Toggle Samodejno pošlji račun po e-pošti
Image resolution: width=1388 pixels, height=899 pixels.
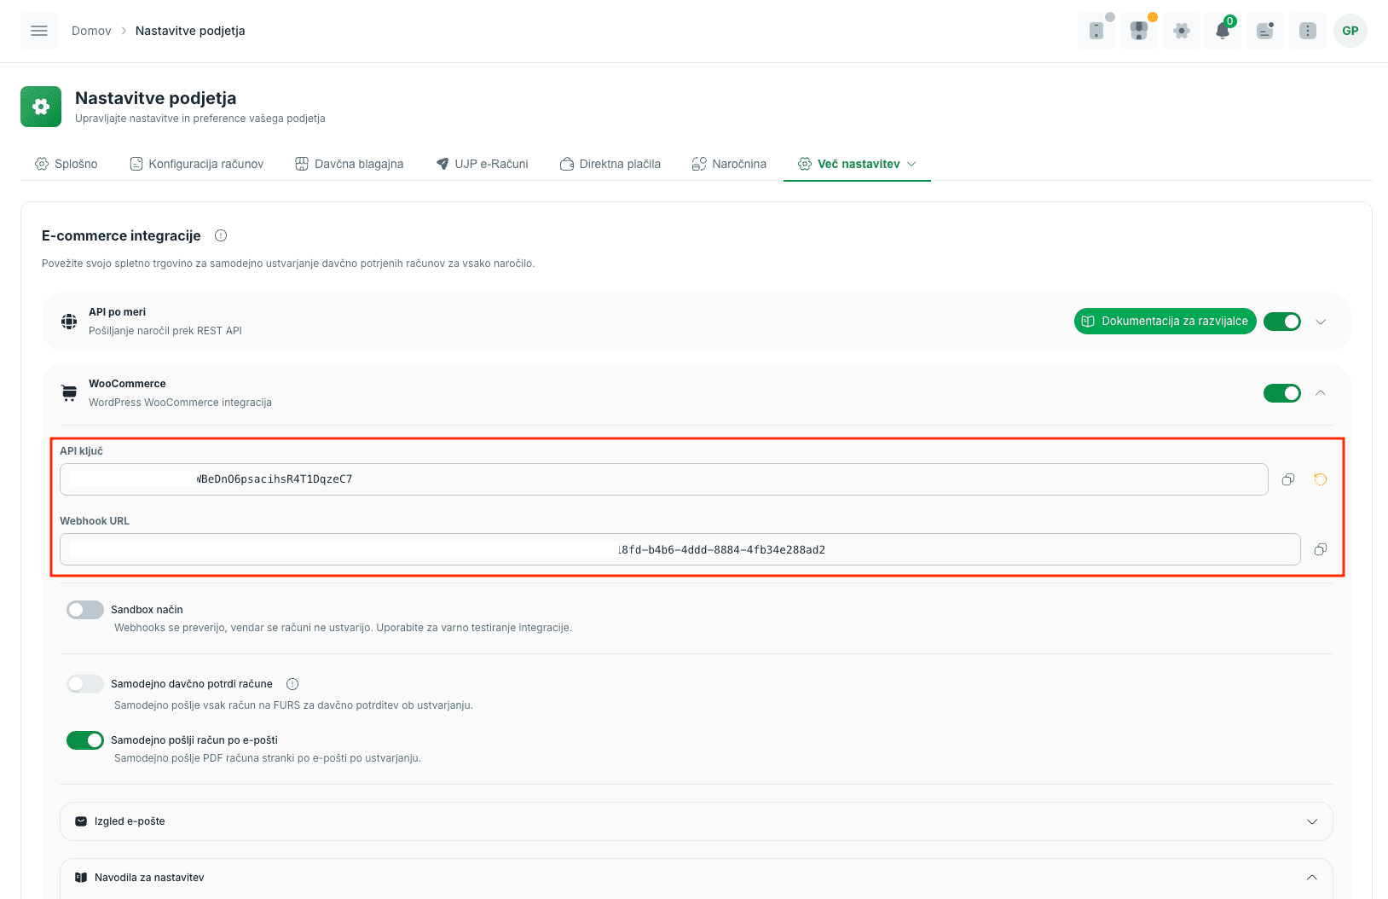[x=85, y=740]
